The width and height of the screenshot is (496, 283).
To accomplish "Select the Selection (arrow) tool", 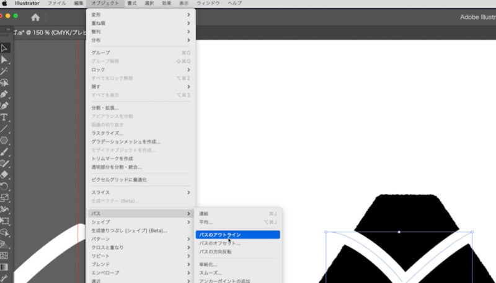I will [x=4, y=48].
